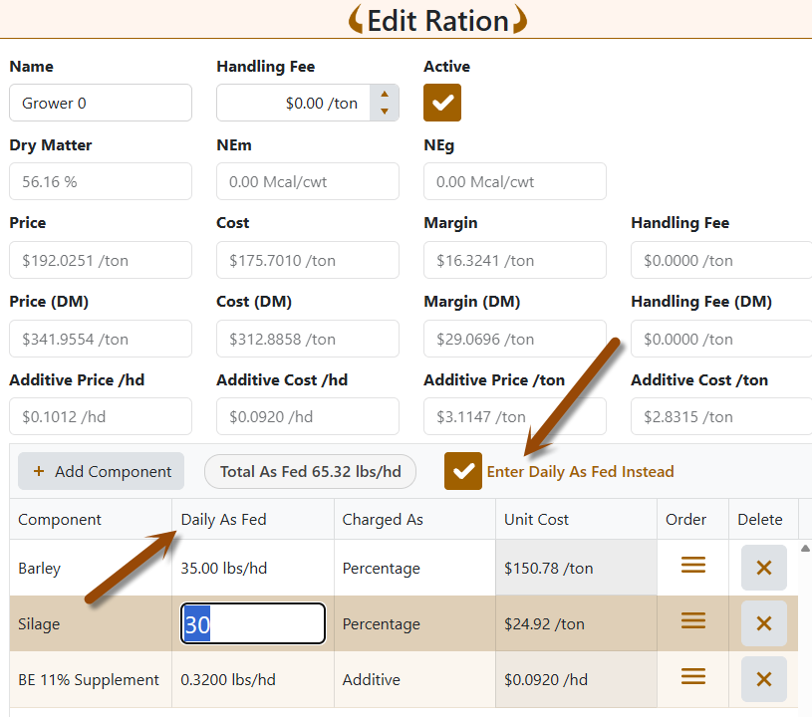Delete the Silage component
This screenshot has width=812, height=717.
tap(764, 623)
